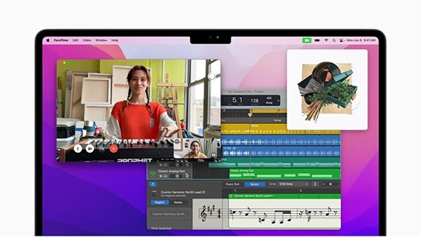Open the LCD display mode dropdown arrow
The height and width of the screenshot is (237, 421).
(278, 101)
